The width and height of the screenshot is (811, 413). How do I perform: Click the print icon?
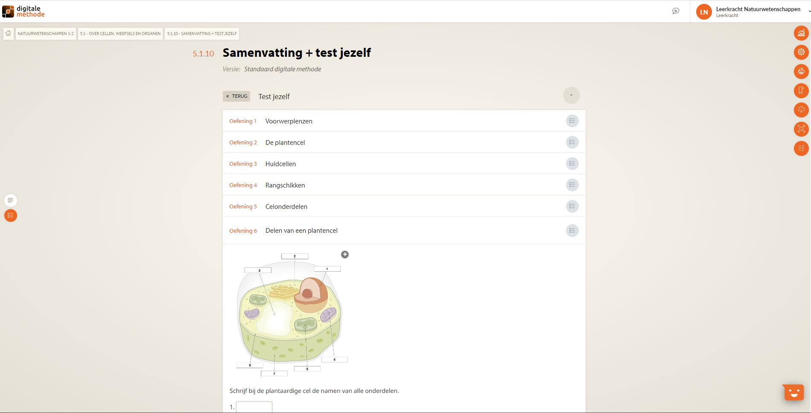tap(801, 71)
